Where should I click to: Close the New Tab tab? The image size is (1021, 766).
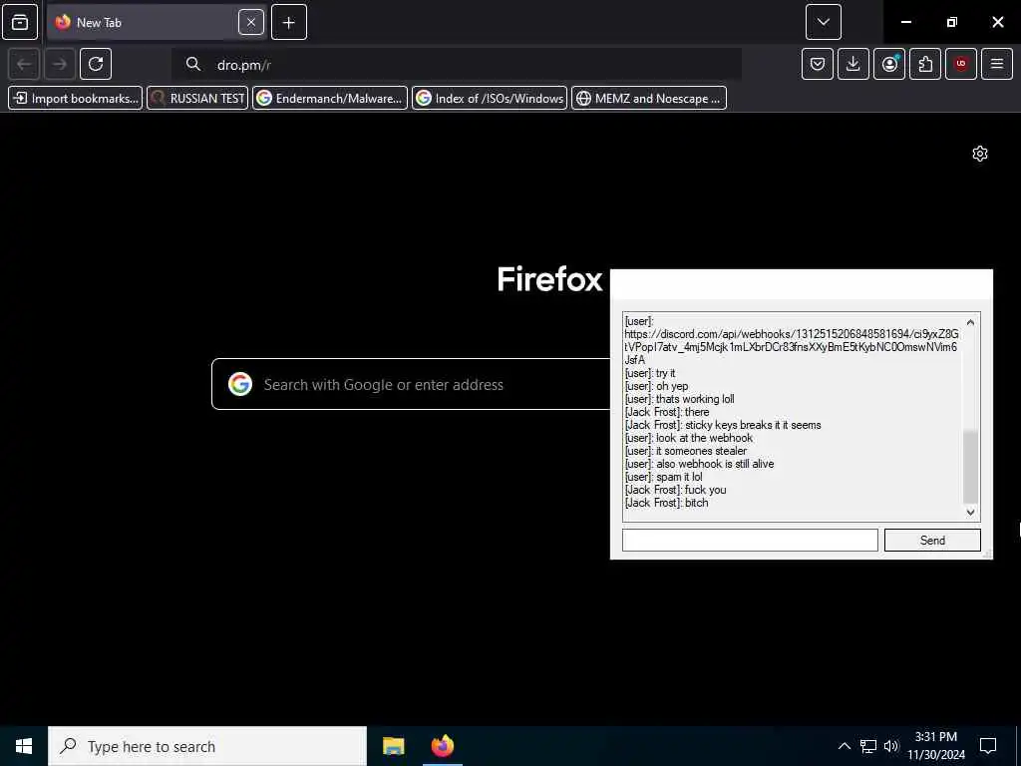click(251, 22)
